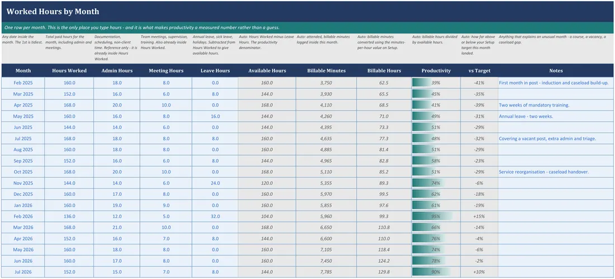Click the 'One row per month' instruction banner
Image resolution: width=615 pixels, height=279 pixels.
point(307,27)
